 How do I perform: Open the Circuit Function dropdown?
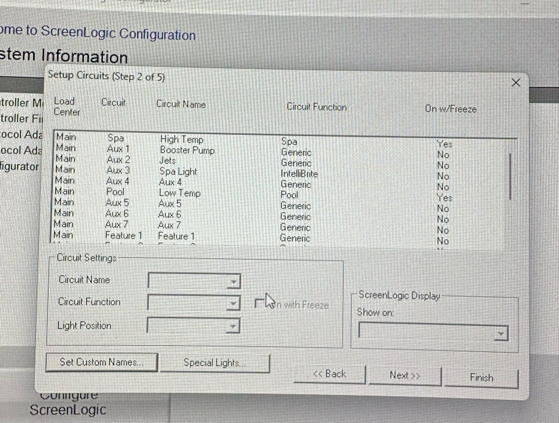click(233, 304)
